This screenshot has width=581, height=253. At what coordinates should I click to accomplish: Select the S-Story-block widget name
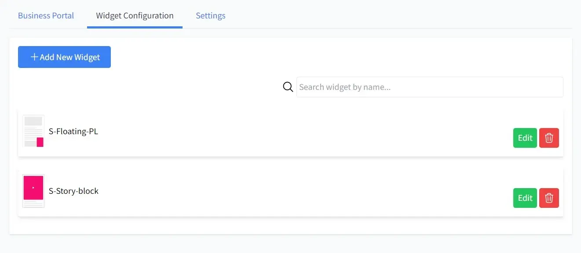[74, 191]
